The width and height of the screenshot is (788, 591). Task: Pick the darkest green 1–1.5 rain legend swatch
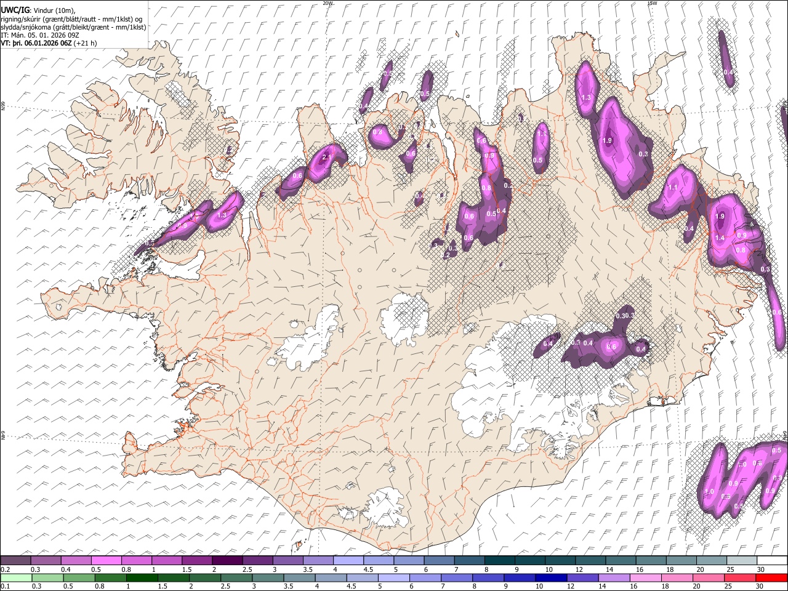(142, 577)
